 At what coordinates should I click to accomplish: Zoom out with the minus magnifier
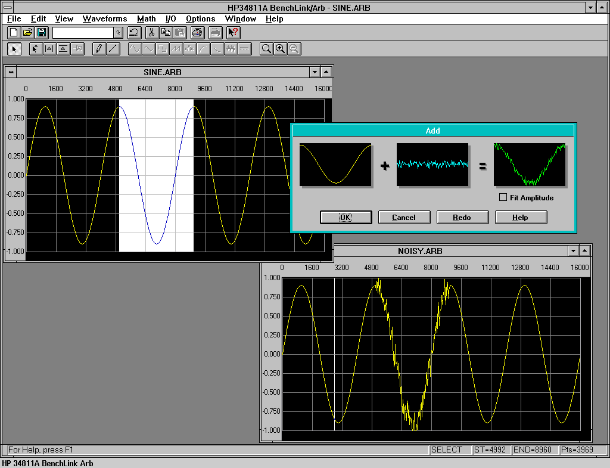[x=294, y=49]
